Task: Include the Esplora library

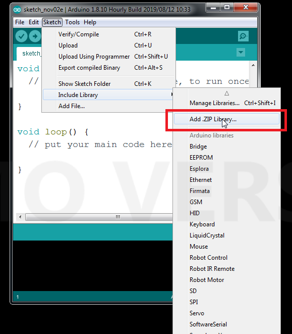Action: (x=227, y=169)
